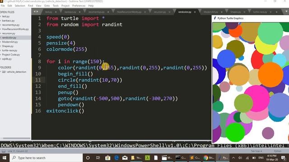Open the Edit menu
This screenshot has width=289, height=162.
9,6
